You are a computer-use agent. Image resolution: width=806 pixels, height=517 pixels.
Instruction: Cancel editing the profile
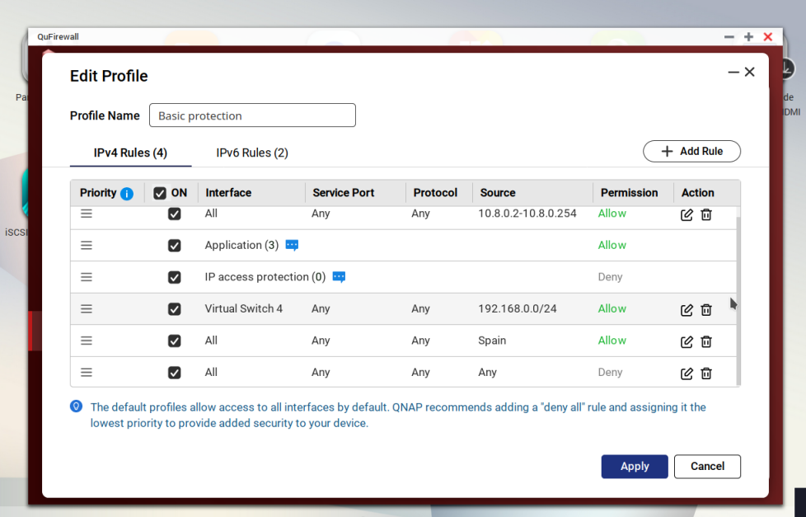click(x=707, y=466)
